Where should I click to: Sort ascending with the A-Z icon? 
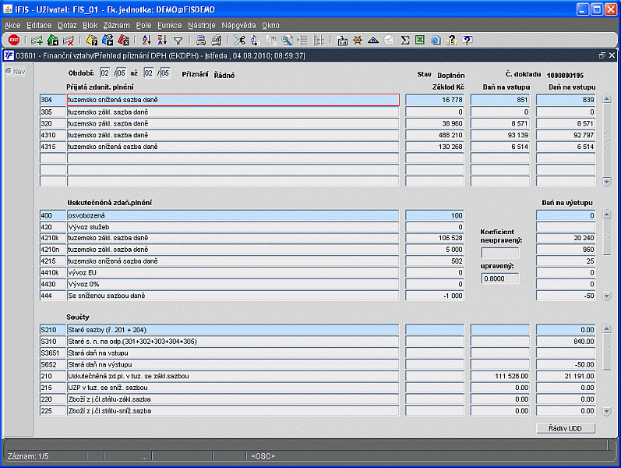[x=146, y=40]
